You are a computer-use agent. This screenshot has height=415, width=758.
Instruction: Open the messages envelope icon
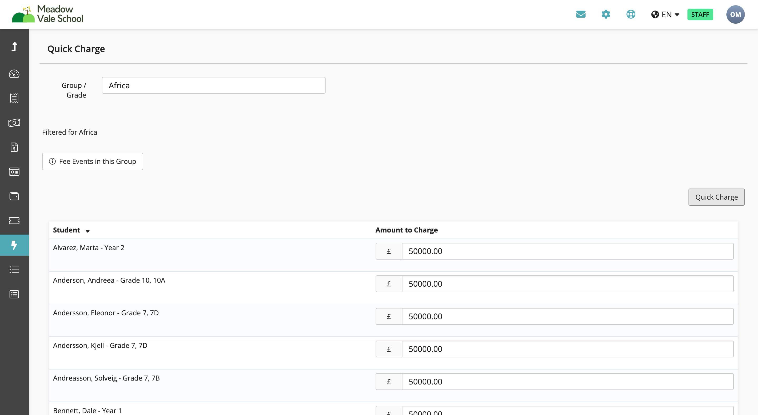point(581,14)
